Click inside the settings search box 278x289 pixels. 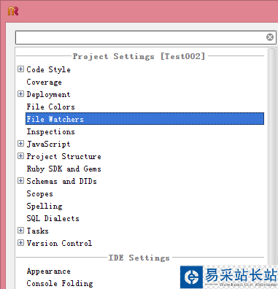click(141, 37)
